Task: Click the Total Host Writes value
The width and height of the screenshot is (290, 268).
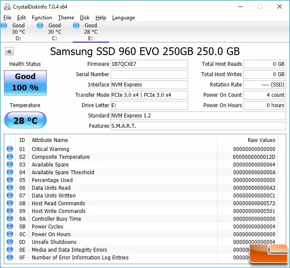Action: click(x=265, y=74)
